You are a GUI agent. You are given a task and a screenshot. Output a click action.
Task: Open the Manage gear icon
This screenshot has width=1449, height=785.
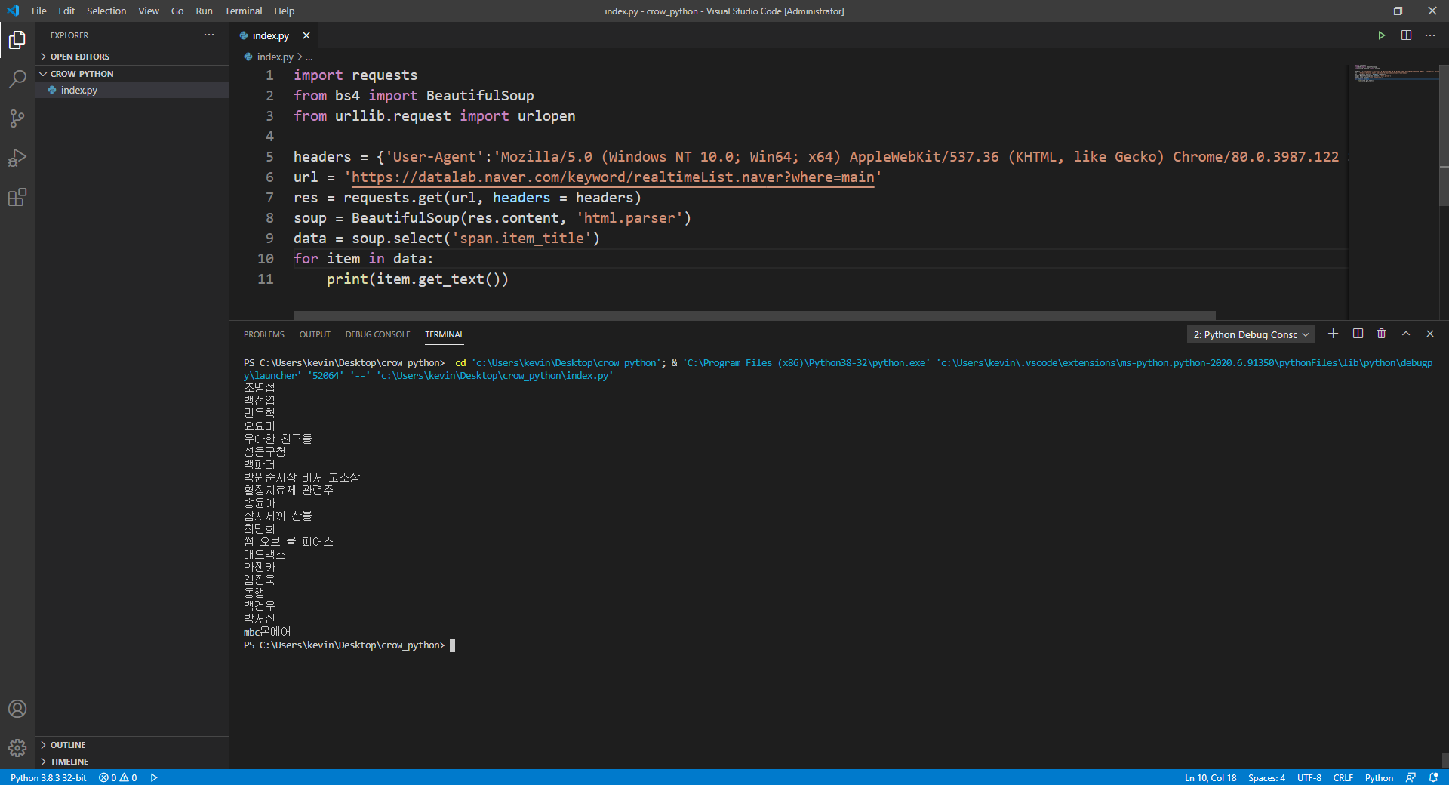17,748
